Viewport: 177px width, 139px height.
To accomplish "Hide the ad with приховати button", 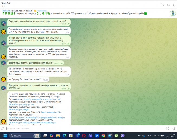I will click(x=42, y=11).
